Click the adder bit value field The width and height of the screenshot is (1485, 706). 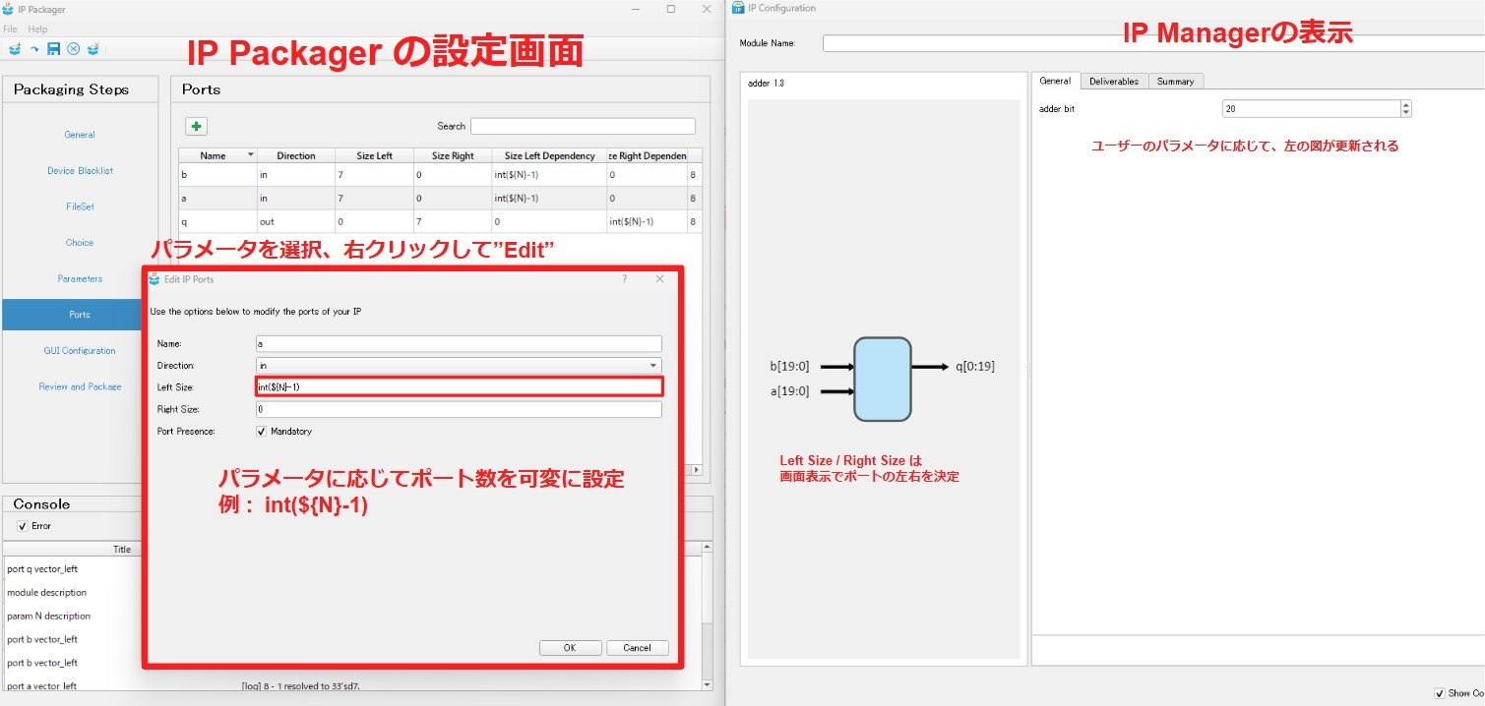1311,109
